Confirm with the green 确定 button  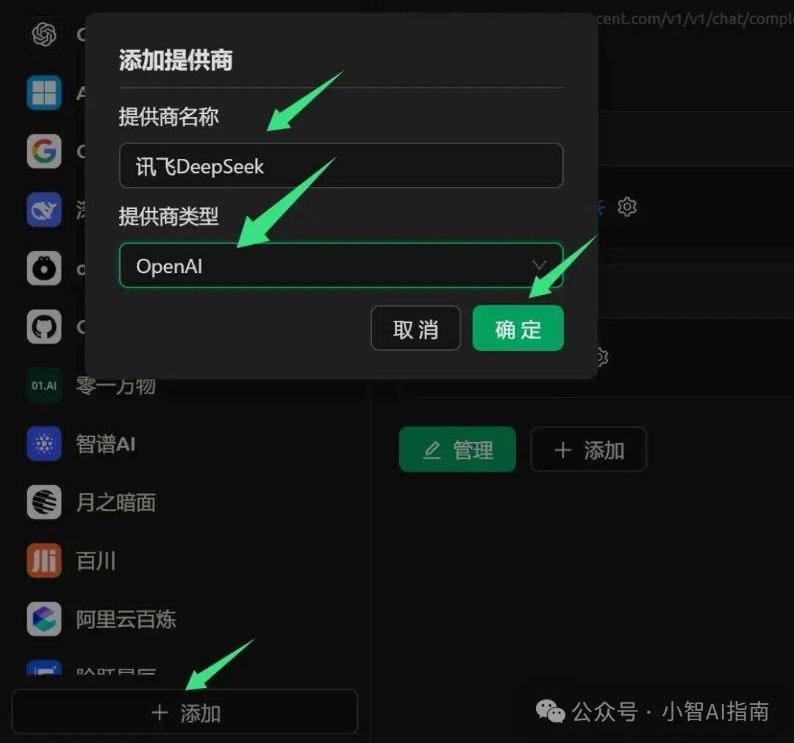point(518,328)
